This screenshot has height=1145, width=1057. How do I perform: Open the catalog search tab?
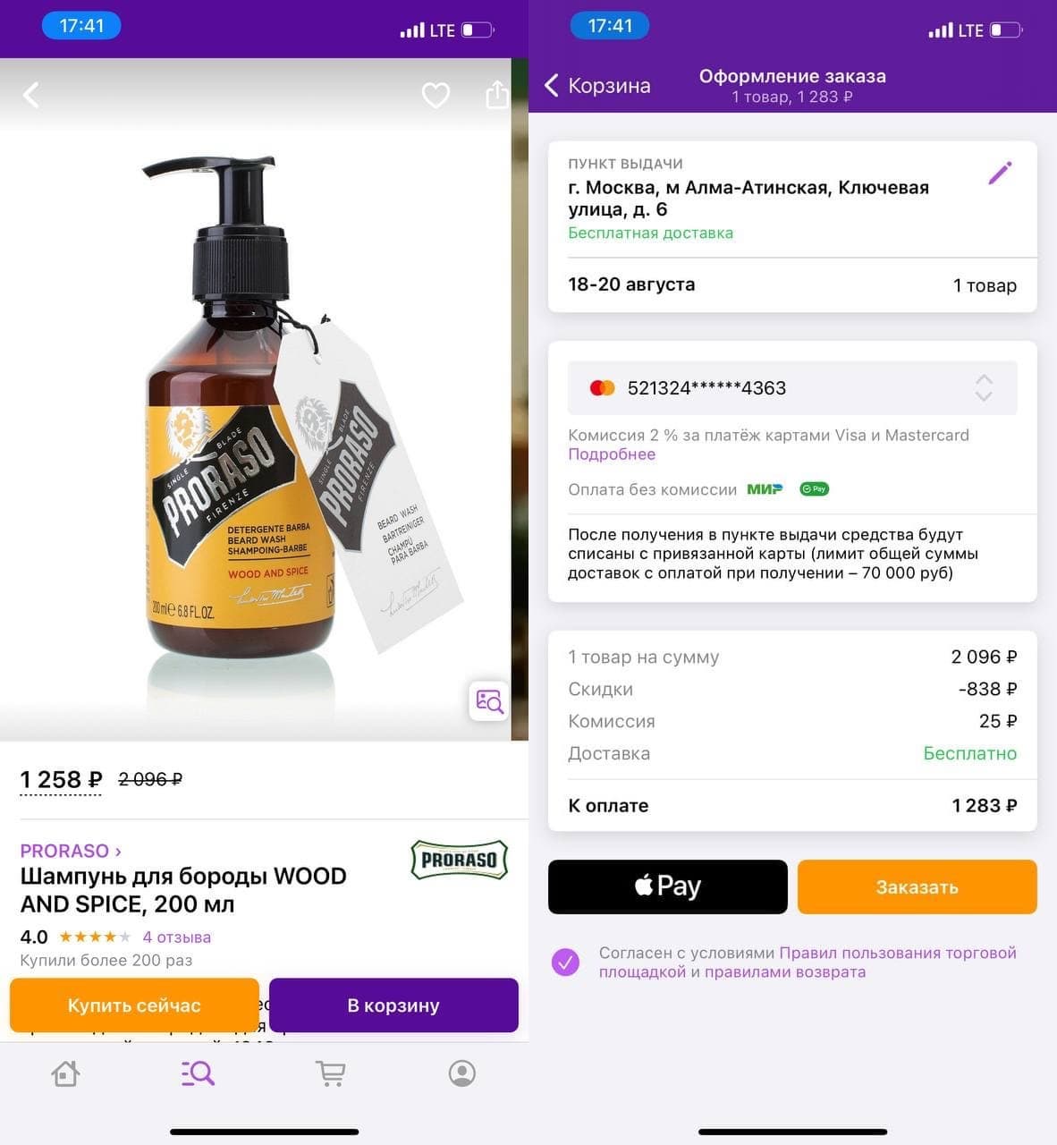(198, 1073)
